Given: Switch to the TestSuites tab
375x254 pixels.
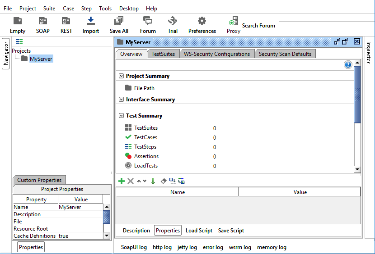Looking at the screenshot, I should (x=163, y=54).
